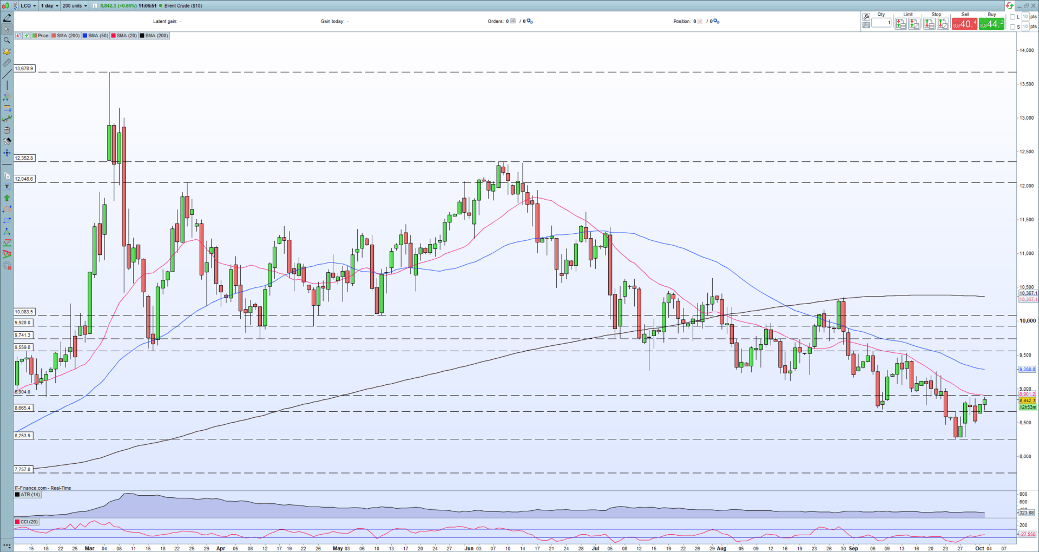Viewport: 1039px width, 552px height.
Task: Select the text annotation tool
Action: coord(7,187)
